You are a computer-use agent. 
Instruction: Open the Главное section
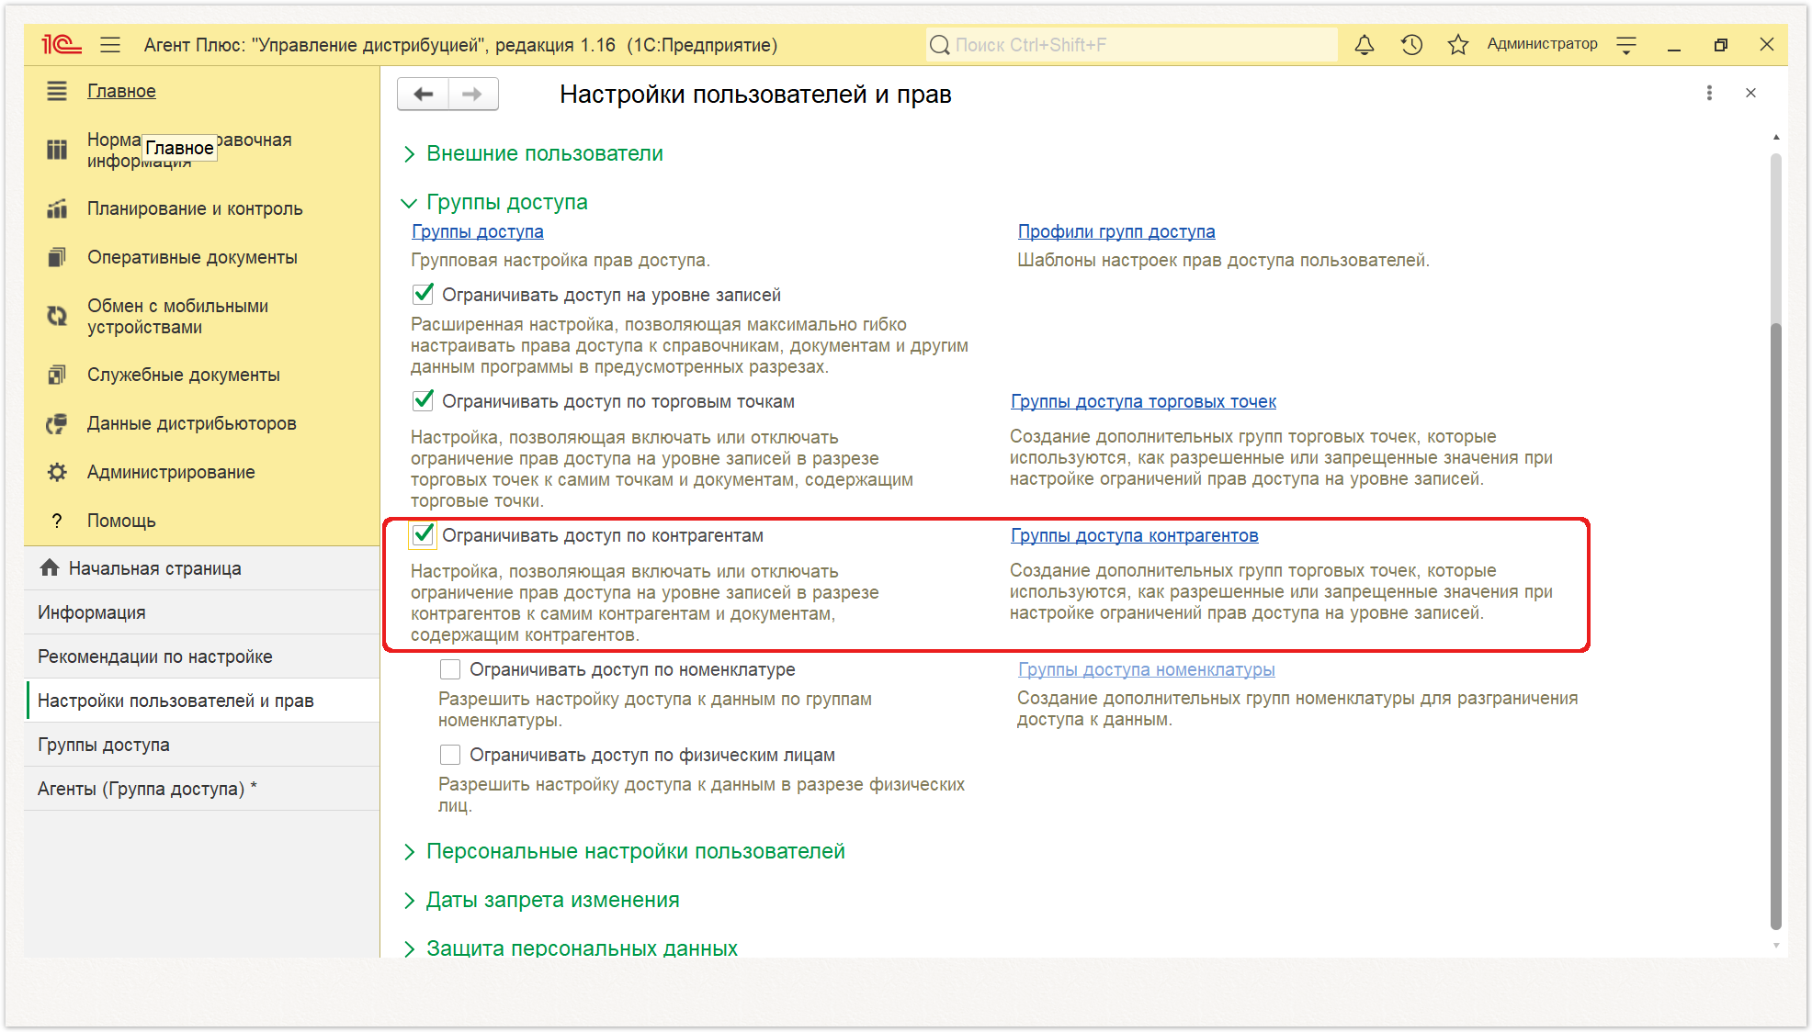pos(121,91)
